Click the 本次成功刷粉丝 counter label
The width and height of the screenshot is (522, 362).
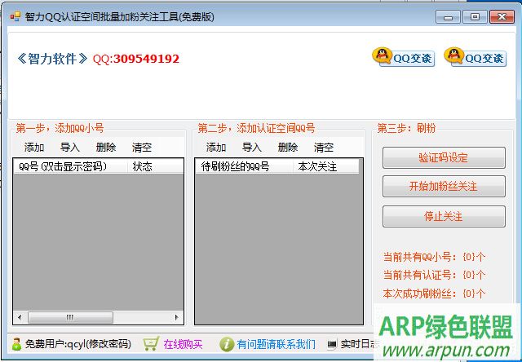[x=434, y=294]
